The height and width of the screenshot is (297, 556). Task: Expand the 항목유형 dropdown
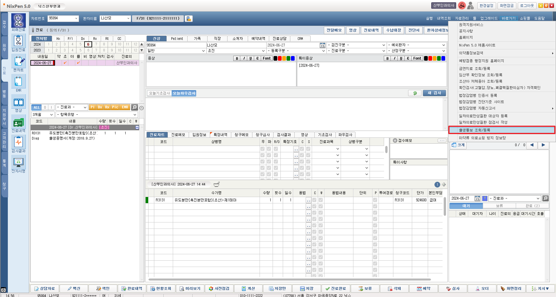click(x=96, y=114)
